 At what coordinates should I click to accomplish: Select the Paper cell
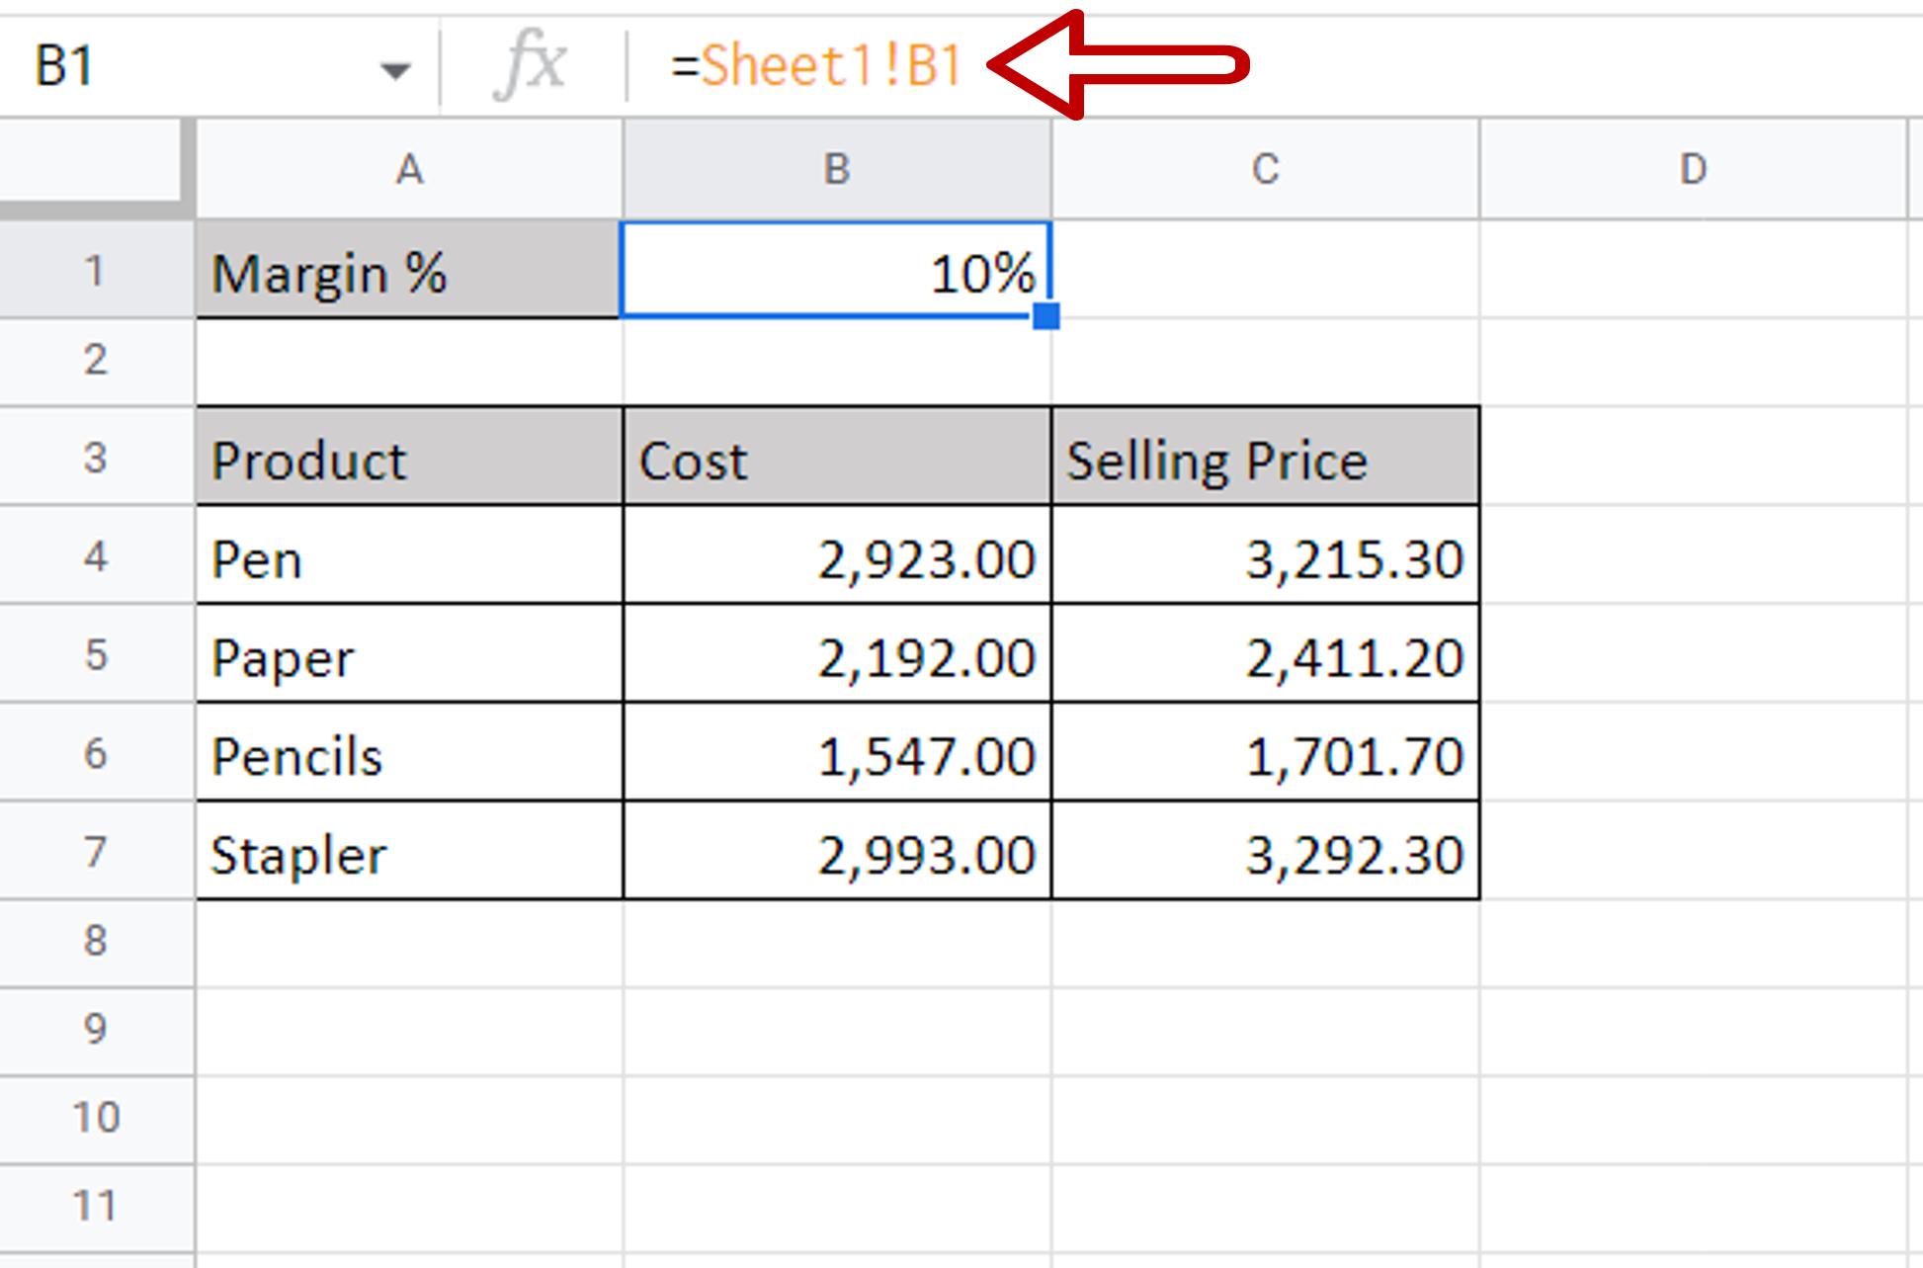pyautogui.click(x=410, y=653)
